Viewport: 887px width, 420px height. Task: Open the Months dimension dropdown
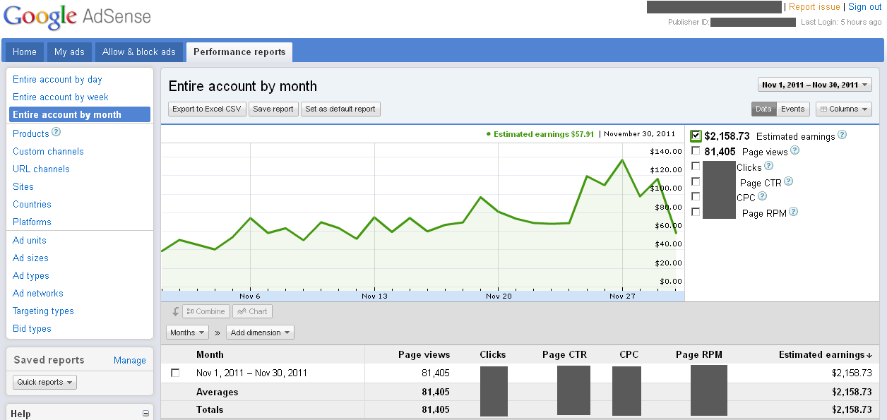(187, 332)
